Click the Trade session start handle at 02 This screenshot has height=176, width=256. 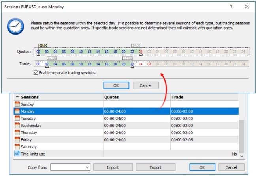47,67
